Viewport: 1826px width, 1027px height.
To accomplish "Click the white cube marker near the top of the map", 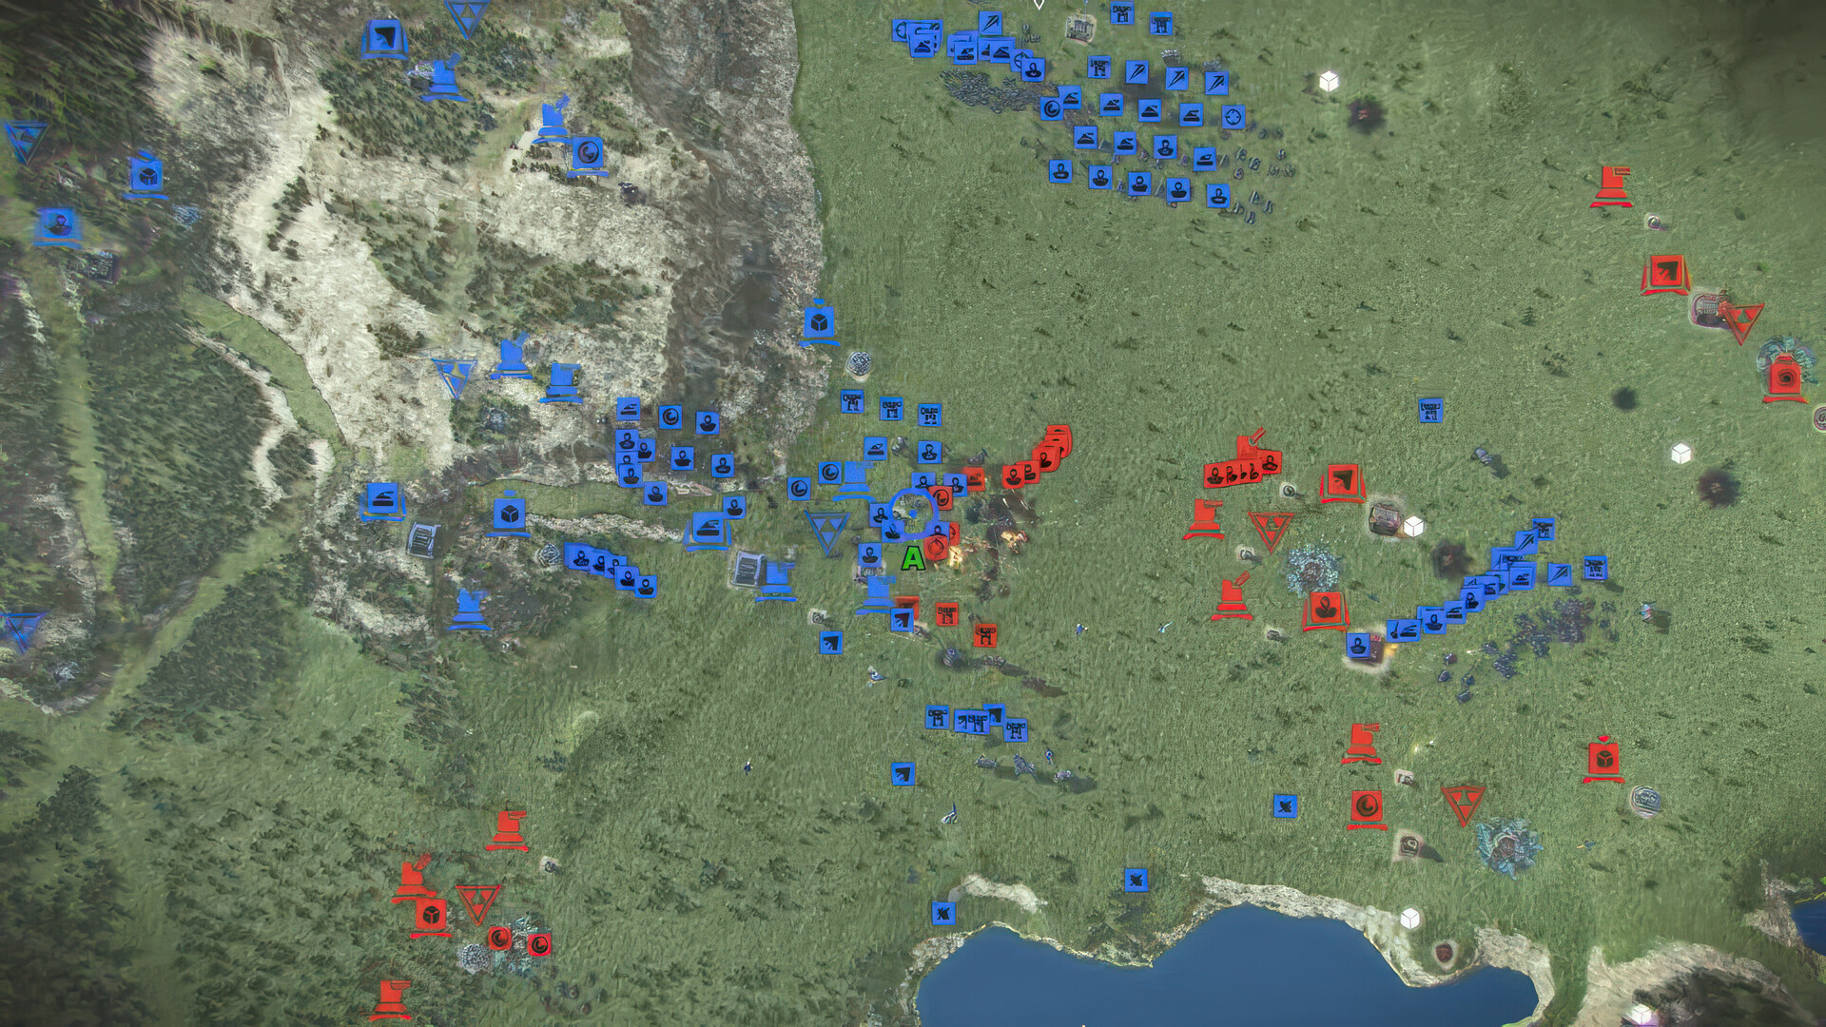I will [1329, 82].
